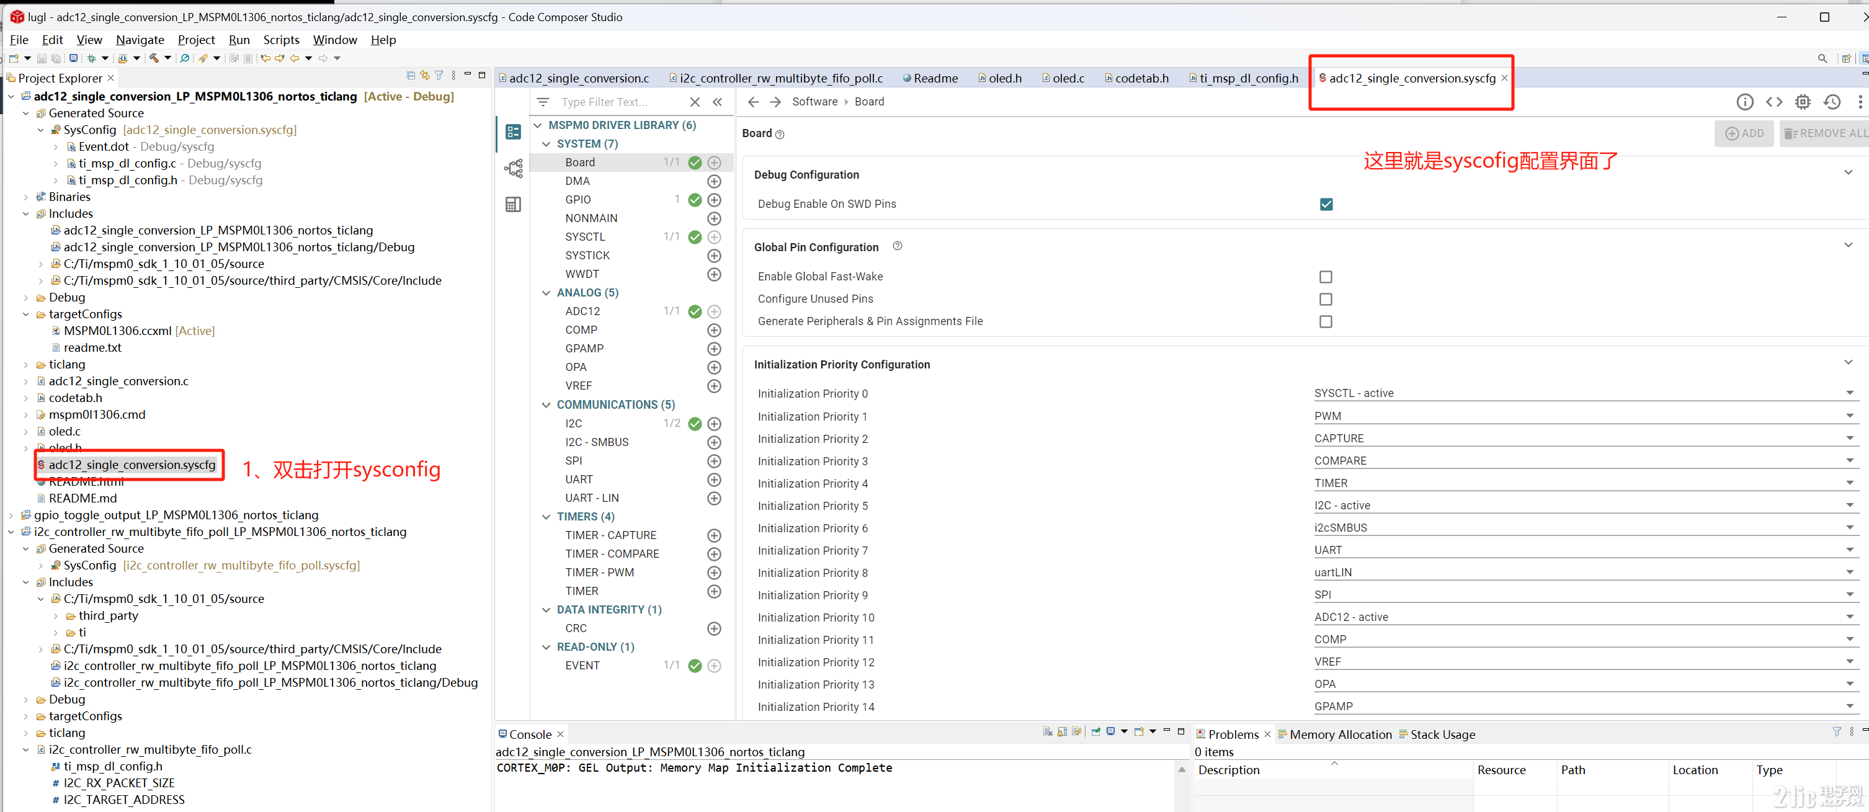Click Software breadcrumb link
Viewport: 1869px width, 812px height.
coord(814,102)
